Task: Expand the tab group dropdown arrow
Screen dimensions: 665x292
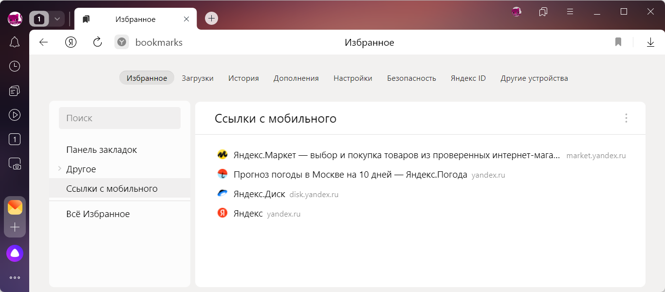Action: (x=57, y=19)
